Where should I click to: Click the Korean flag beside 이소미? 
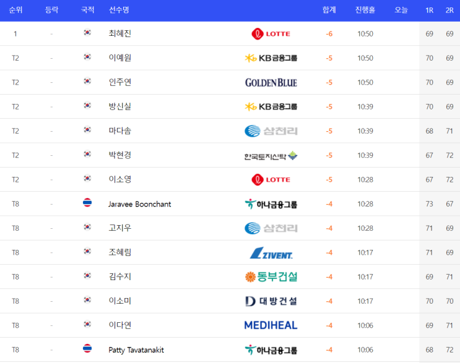tap(87, 300)
